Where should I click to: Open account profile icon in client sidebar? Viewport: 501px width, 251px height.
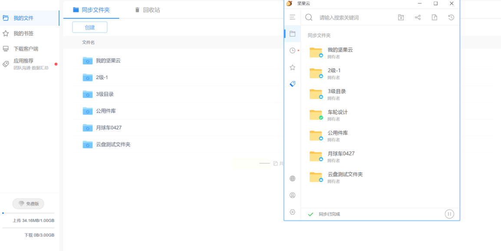[x=292, y=195]
